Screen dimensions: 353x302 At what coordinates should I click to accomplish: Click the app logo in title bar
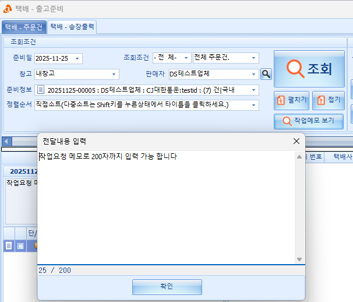pos(8,9)
